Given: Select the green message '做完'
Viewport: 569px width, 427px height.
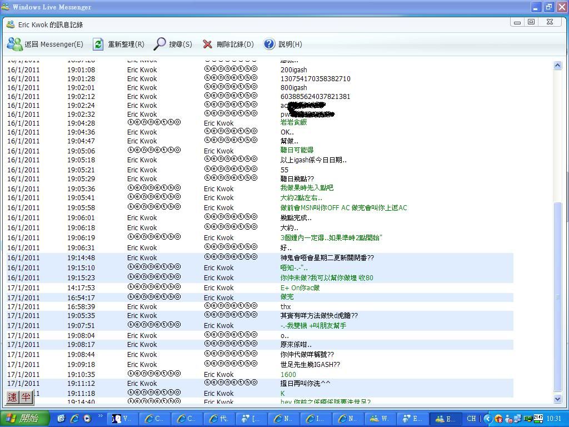Looking at the screenshot, I should tap(287, 297).
